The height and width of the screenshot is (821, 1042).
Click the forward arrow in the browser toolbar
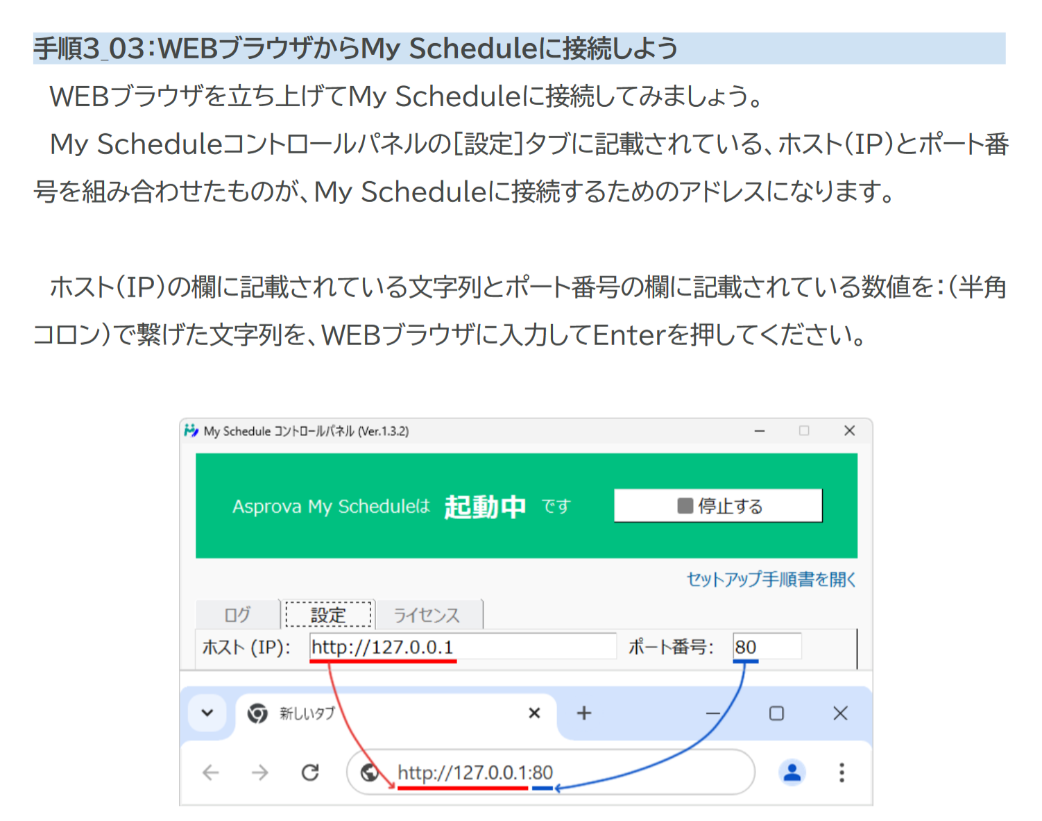tap(259, 772)
